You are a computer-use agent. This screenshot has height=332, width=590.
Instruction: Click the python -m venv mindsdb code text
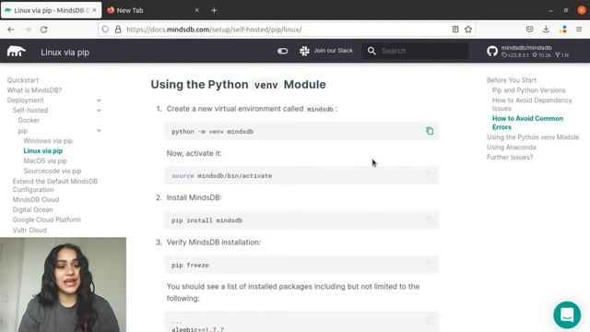212,131
